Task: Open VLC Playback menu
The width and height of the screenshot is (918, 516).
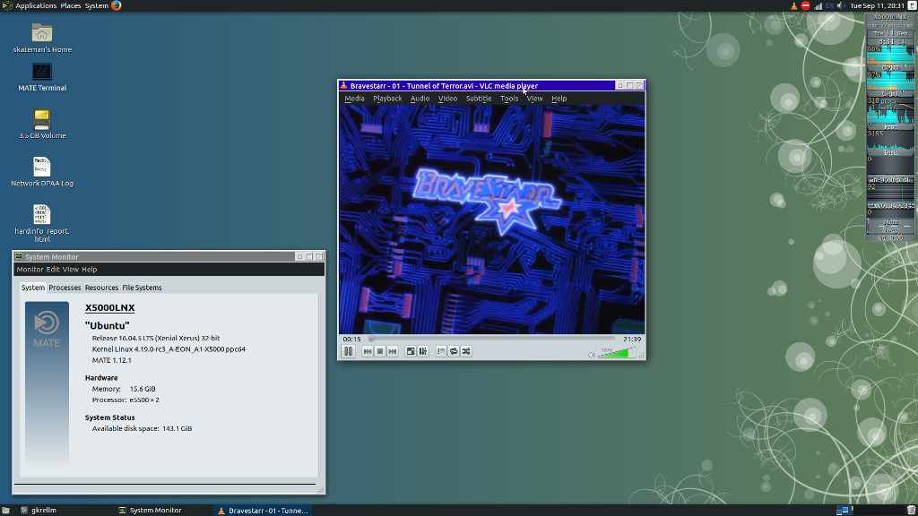Action: click(x=387, y=99)
